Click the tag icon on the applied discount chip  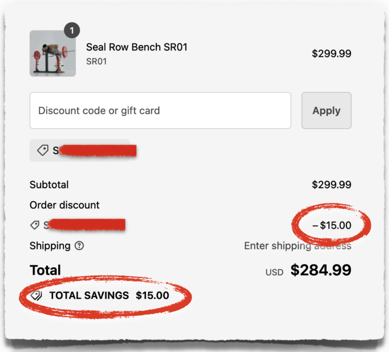coord(43,150)
